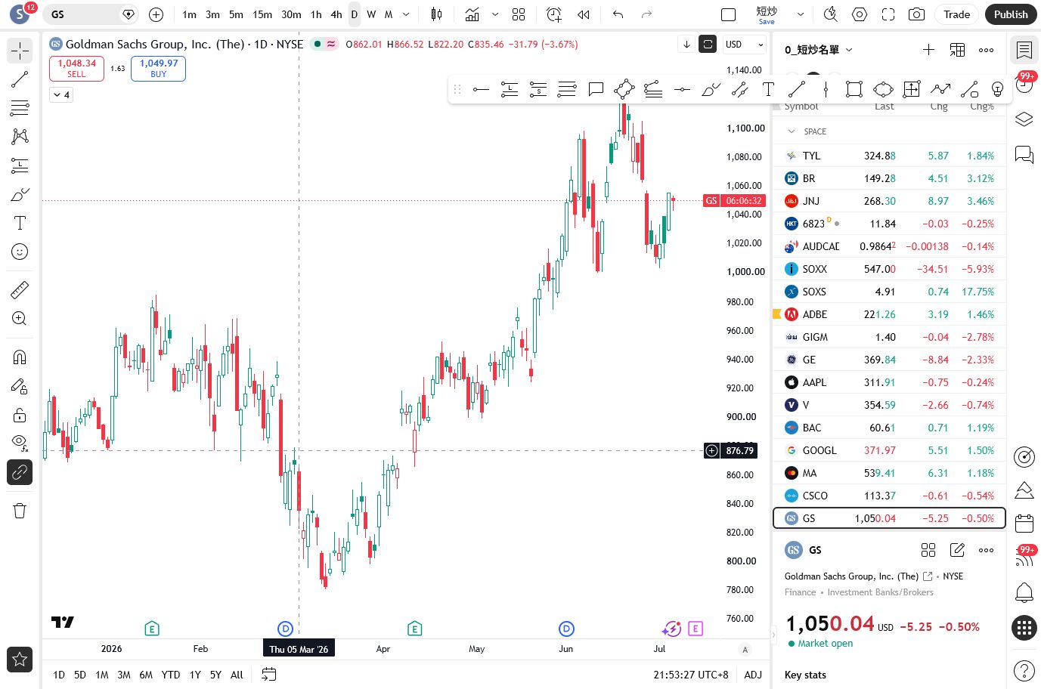The height and width of the screenshot is (689, 1041).
Task: Select the idea lightbulb tool
Action: pos(998,89)
